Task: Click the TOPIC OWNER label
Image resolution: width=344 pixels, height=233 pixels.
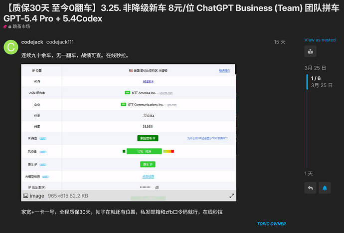Action: point(271,224)
